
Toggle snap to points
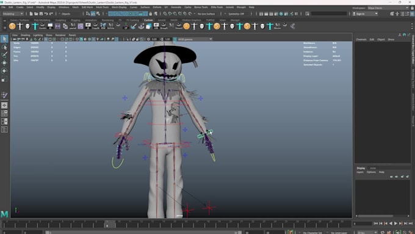pyautogui.click(x=175, y=13)
